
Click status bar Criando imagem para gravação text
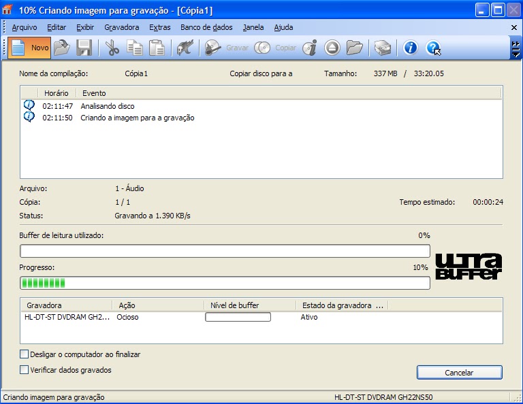tap(54, 397)
